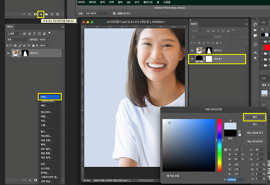Hide the 색상 칠 1 layer with eye icon
The height and width of the screenshot is (185, 270).
pyautogui.click(x=192, y=59)
